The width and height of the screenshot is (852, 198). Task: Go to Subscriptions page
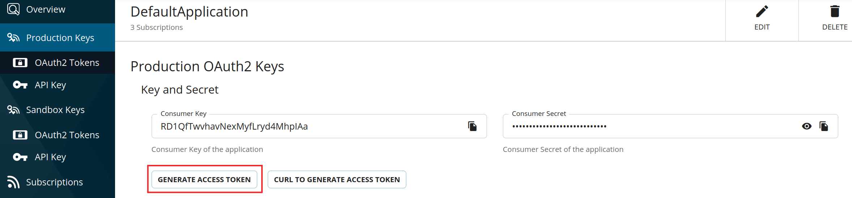54,182
